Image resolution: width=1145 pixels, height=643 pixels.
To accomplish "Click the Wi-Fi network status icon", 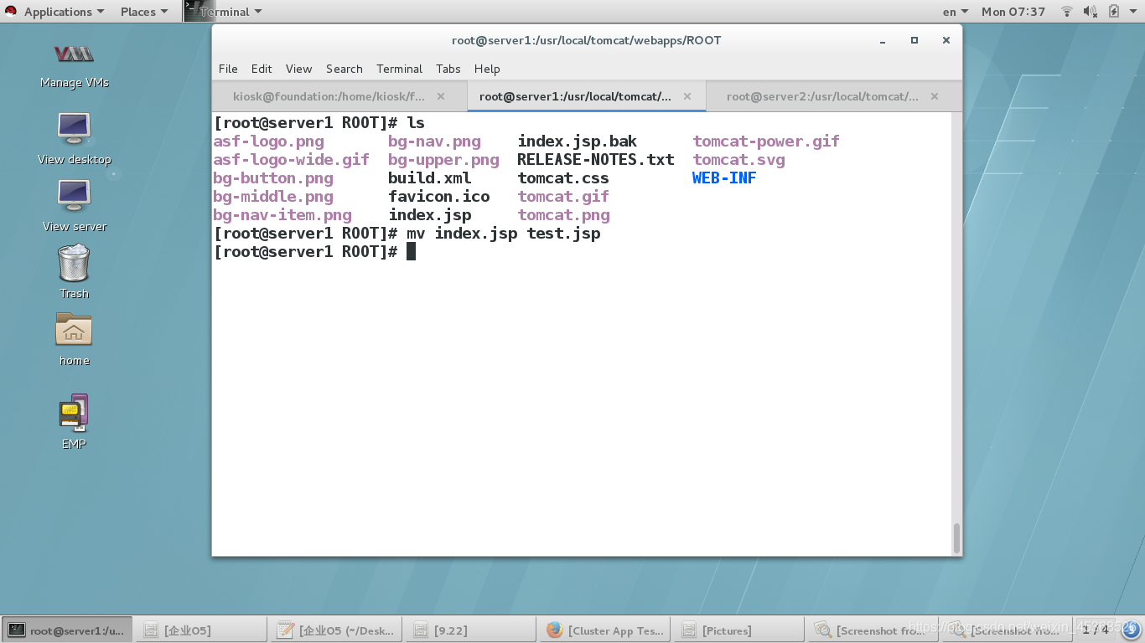I will tap(1067, 12).
